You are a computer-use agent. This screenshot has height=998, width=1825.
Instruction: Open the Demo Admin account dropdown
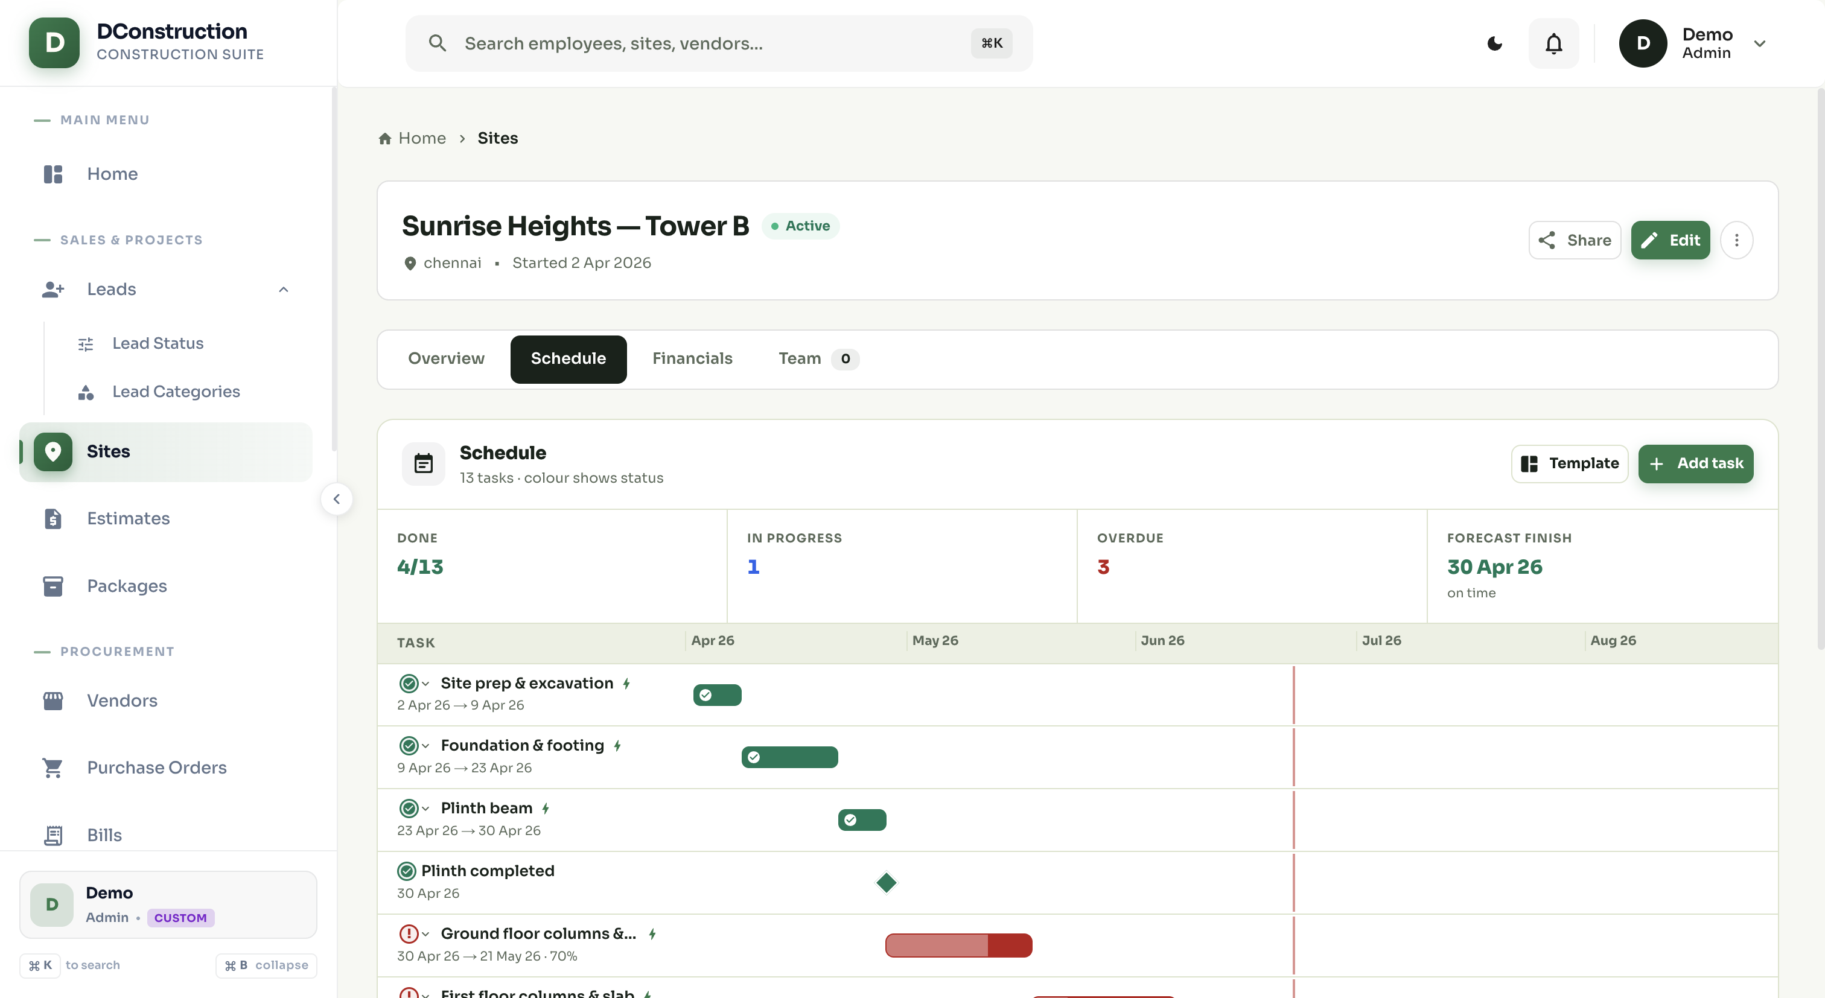pyautogui.click(x=1693, y=43)
